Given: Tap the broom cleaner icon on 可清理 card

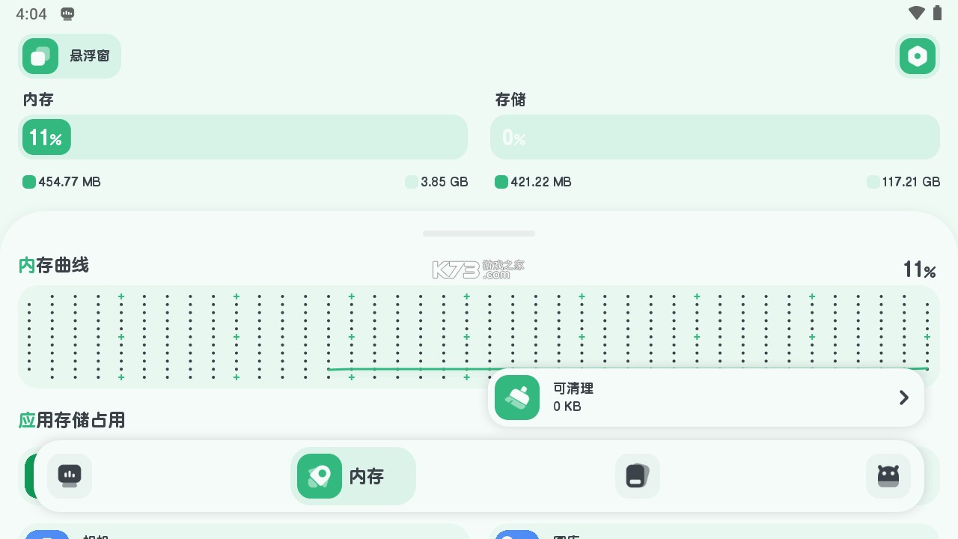Looking at the screenshot, I should pos(517,398).
